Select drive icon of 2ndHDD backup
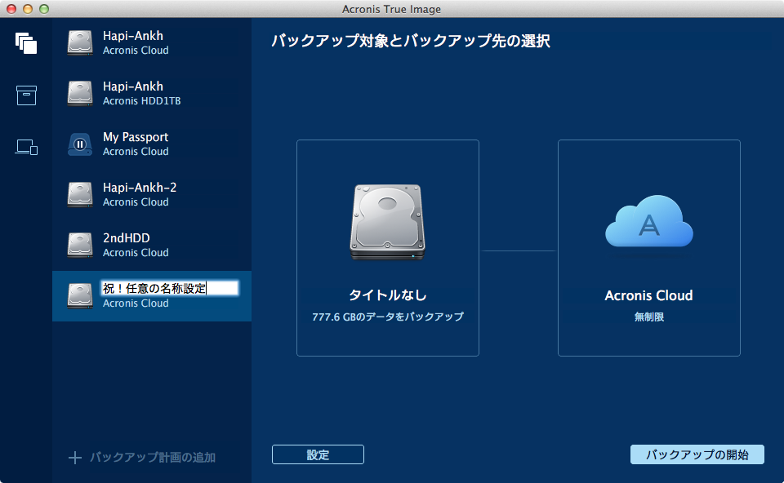 80,245
